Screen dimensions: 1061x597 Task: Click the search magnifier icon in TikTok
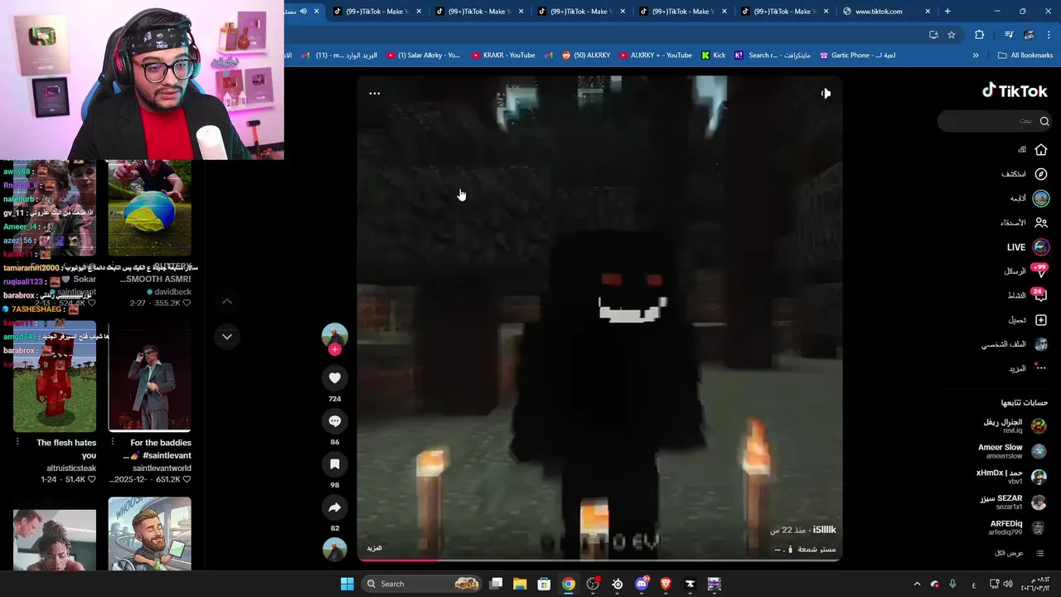point(1044,121)
